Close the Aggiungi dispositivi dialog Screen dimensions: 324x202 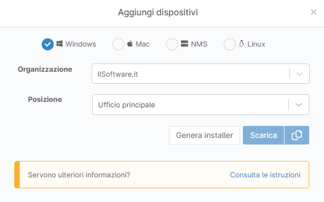click(314, 12)
